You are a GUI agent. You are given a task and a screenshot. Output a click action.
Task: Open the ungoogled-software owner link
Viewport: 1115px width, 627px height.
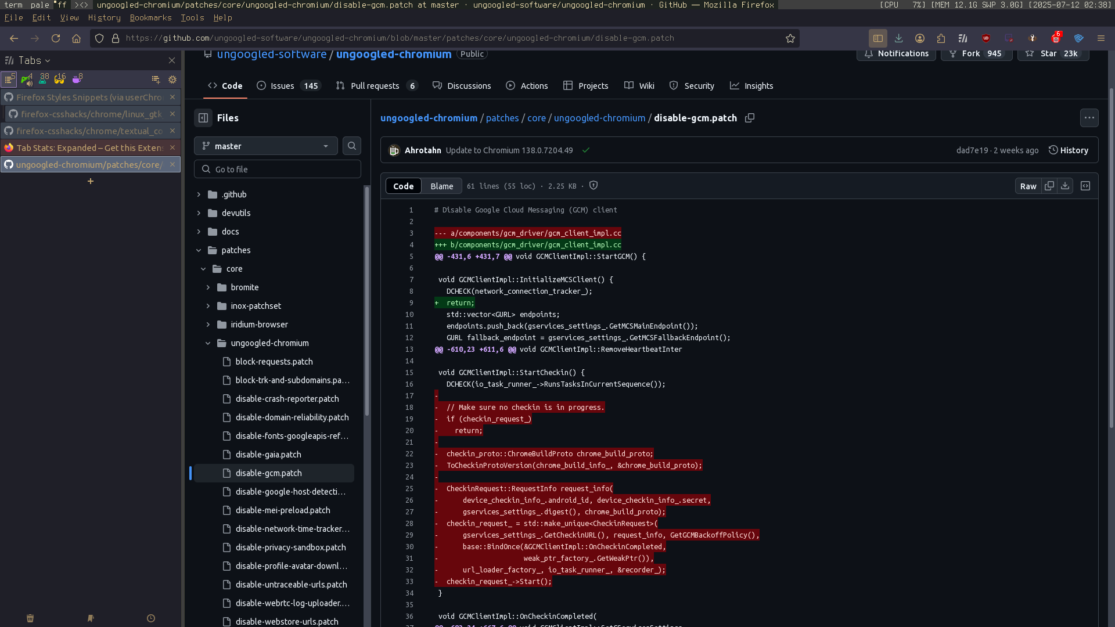click(272, 54)
